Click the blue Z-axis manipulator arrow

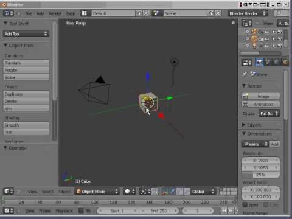tap(148, 75)
